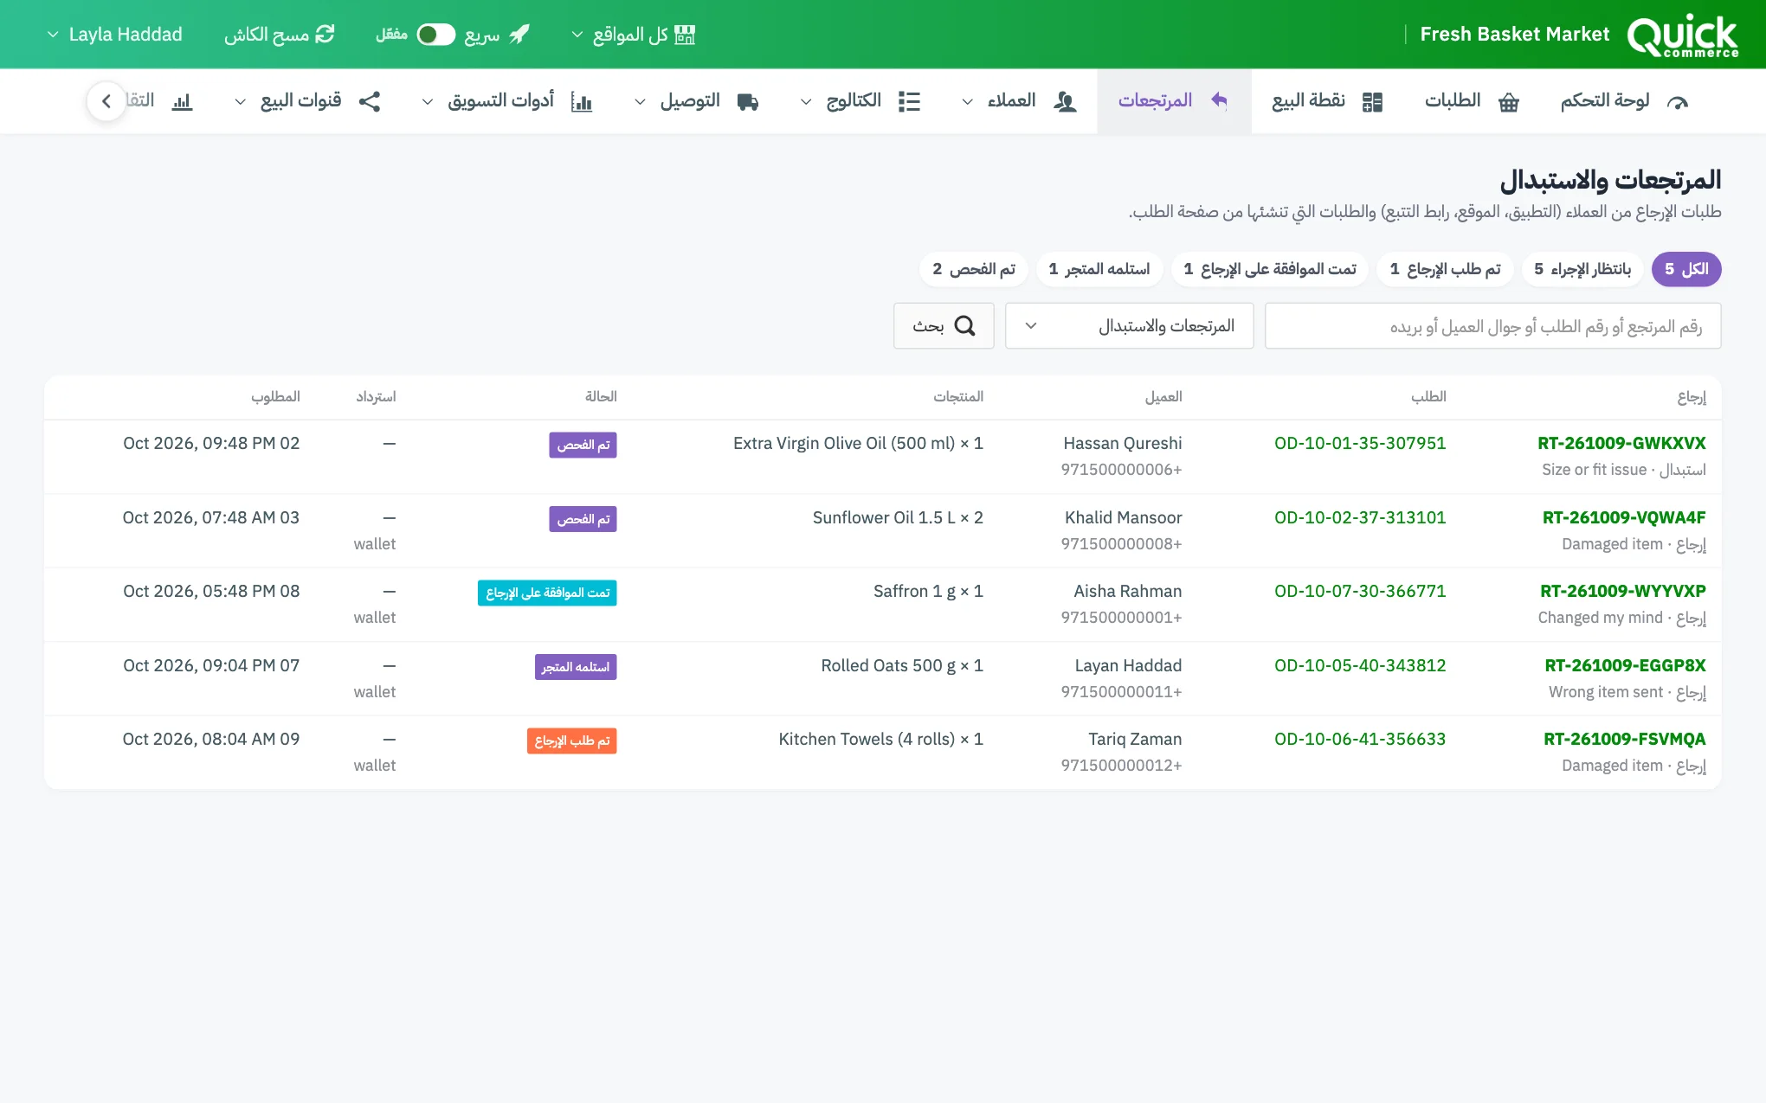The width and height of the screenshot is (1766, 1103).
Task: Click the sales channels share icon
Action: (x=370, y=102)
